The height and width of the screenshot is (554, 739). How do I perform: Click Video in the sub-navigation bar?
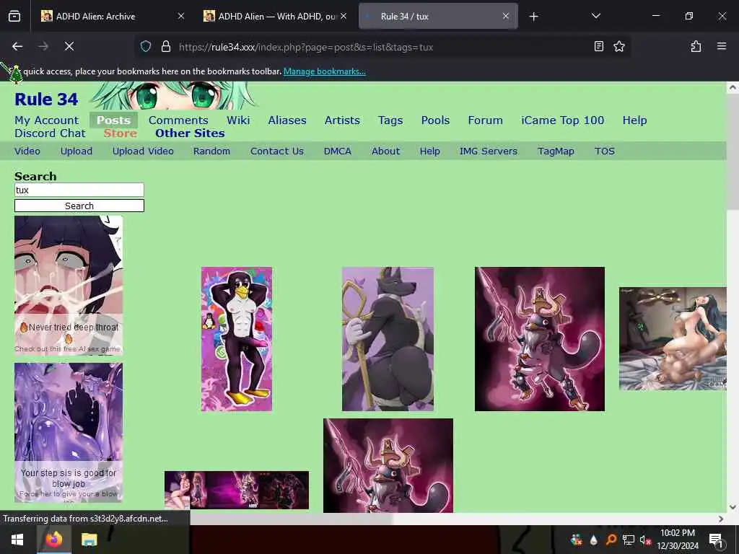coord(27,151)
